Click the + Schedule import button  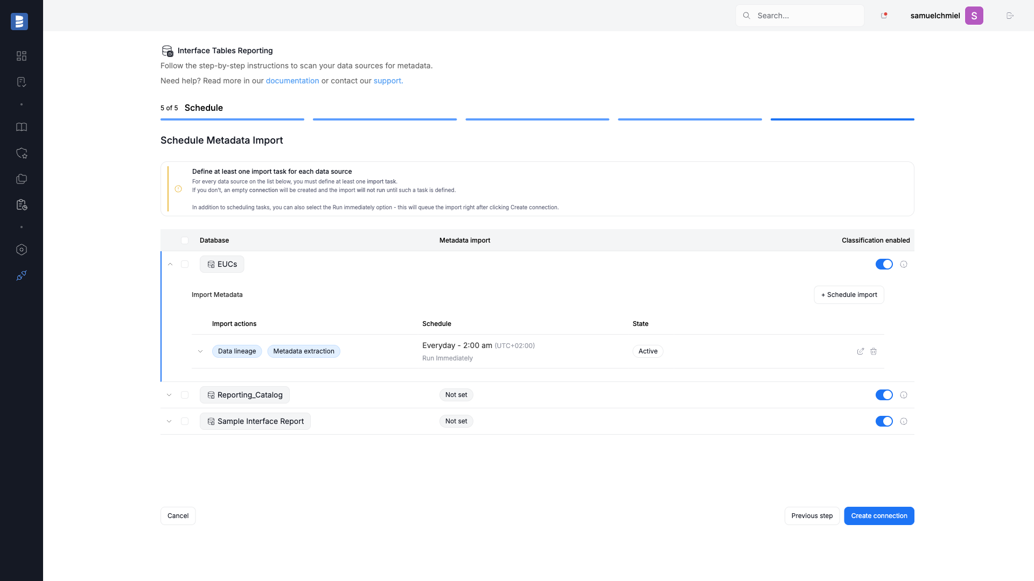[849, 295]
